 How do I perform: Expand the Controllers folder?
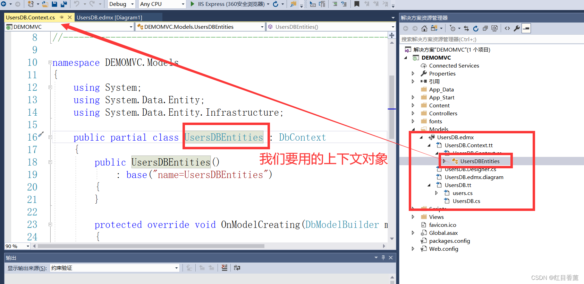413,113
